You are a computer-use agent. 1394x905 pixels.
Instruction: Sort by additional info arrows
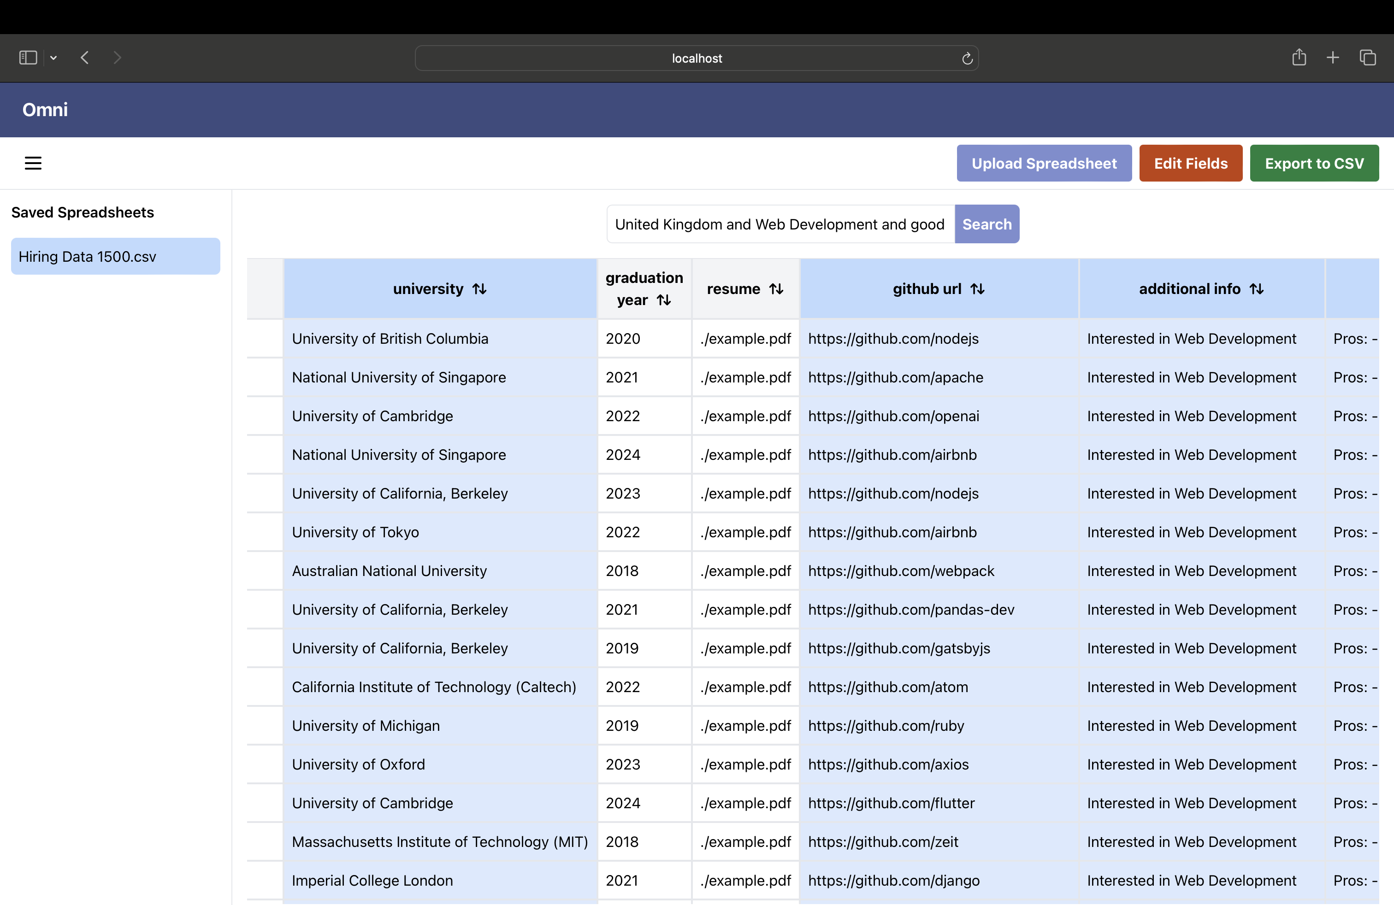point(1256,288)
